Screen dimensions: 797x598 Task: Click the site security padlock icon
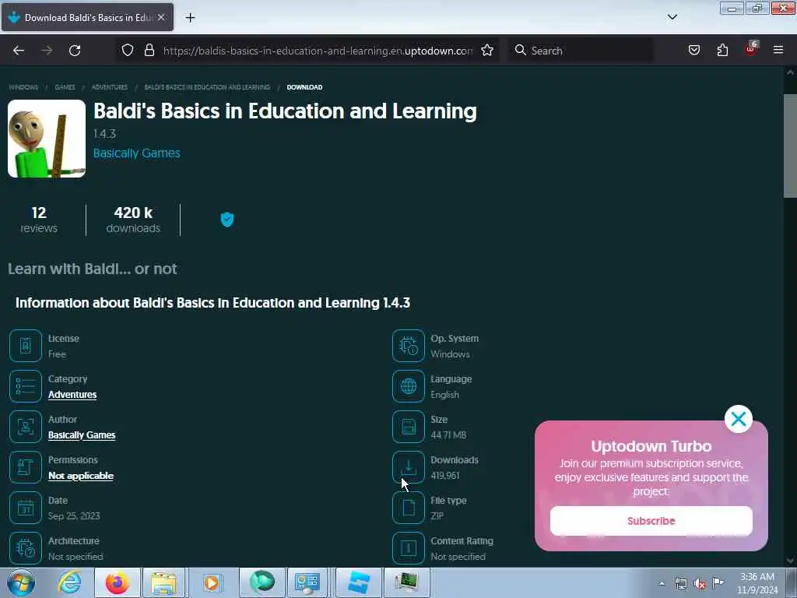tap(149, 50)
